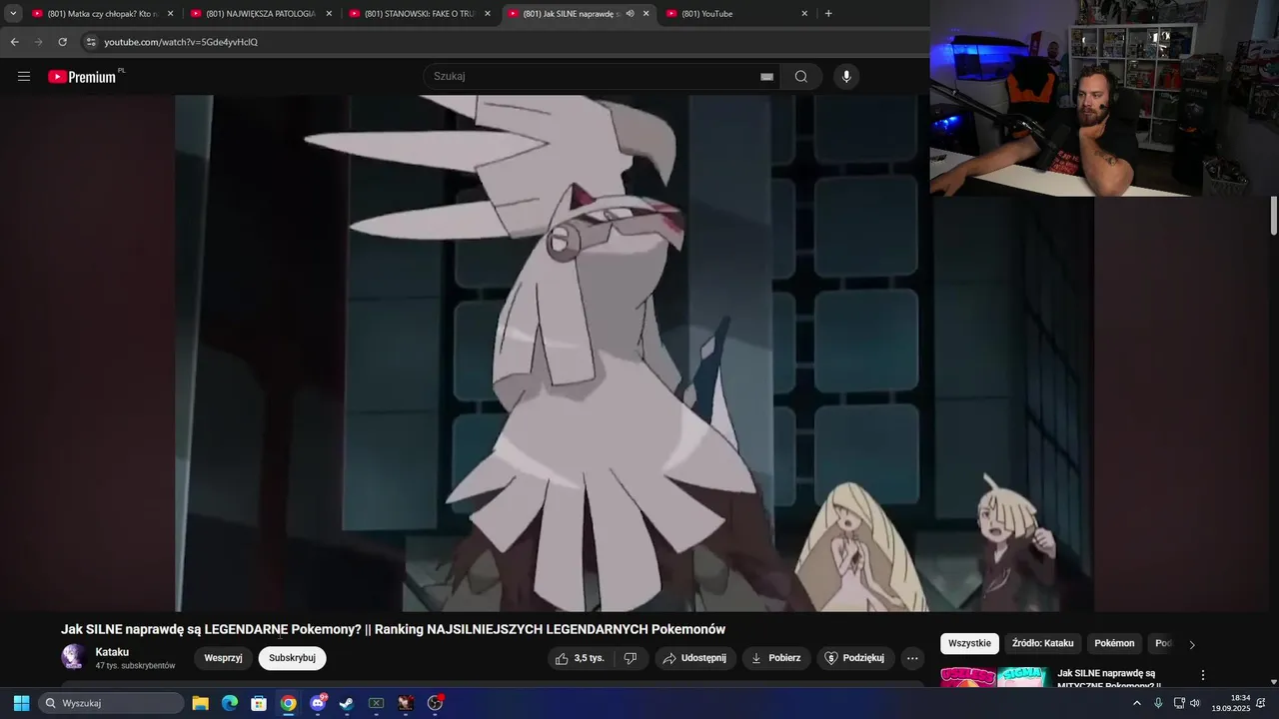Click the browser forward arrow
This screenshot has height=719, width=1279.
38,42
